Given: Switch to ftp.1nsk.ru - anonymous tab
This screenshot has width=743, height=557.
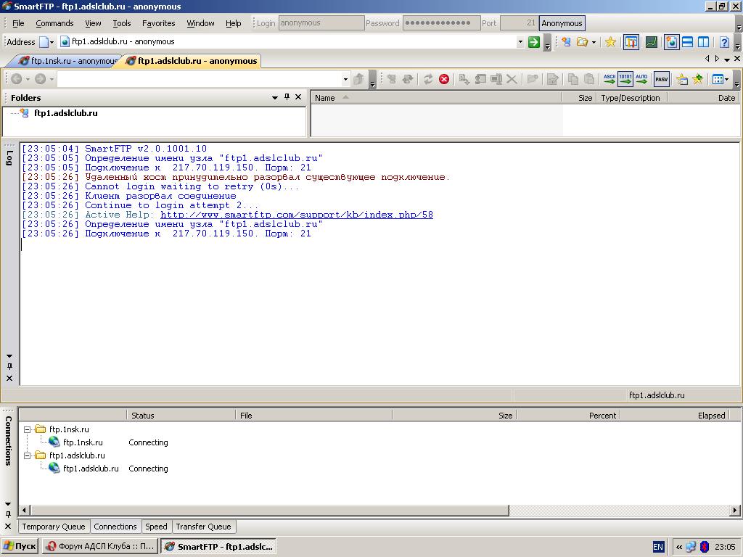Looking at the screenshot, I should [x=68, y=61].
